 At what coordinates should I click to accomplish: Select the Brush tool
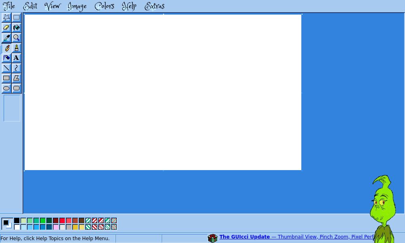16,47
